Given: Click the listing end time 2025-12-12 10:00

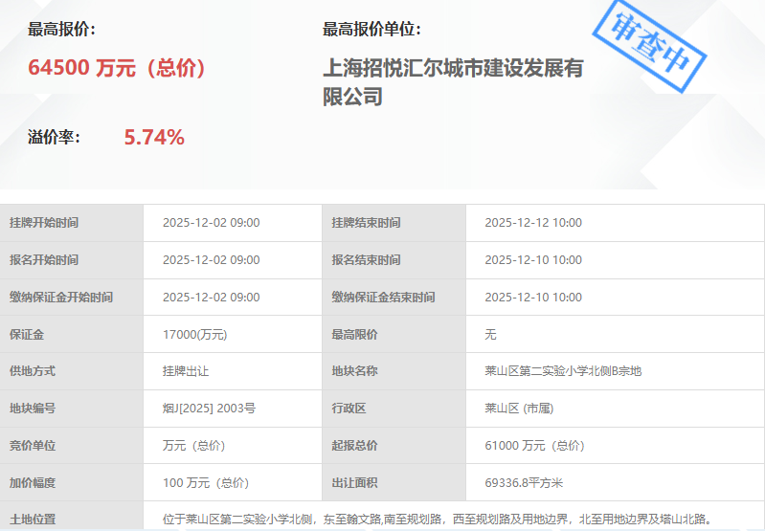Looking at the screenshot, I should coord(533,223).
